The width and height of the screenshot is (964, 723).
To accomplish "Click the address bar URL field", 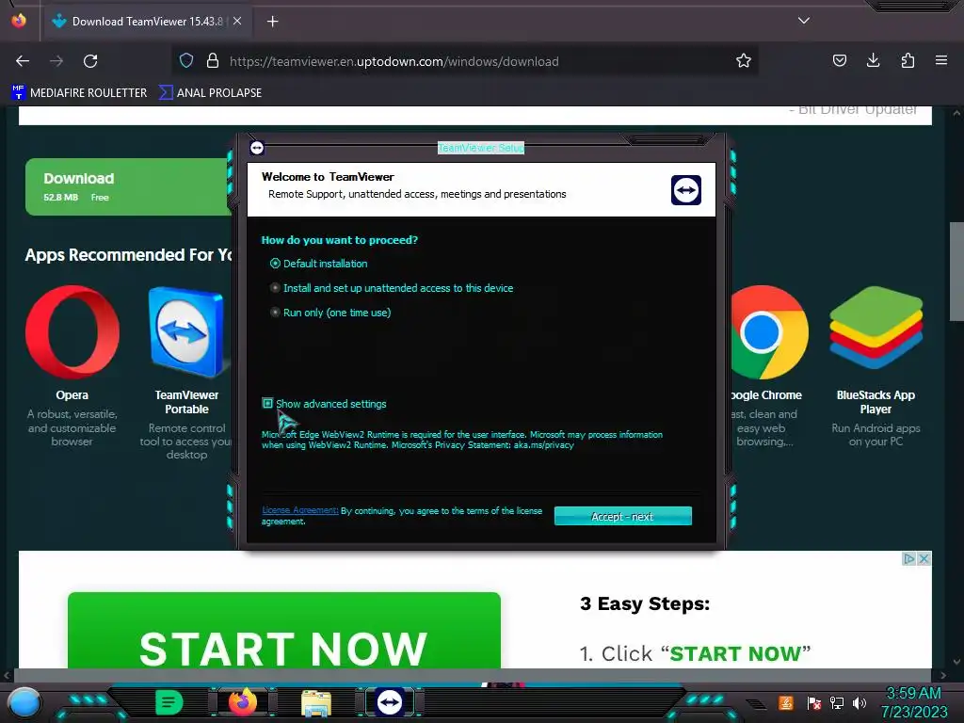I will [465, 61].
